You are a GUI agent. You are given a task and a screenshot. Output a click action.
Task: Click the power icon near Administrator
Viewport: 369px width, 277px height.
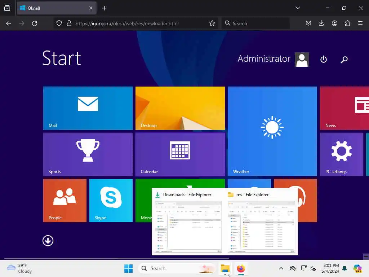pyautogui.click(x=324, y=59)
